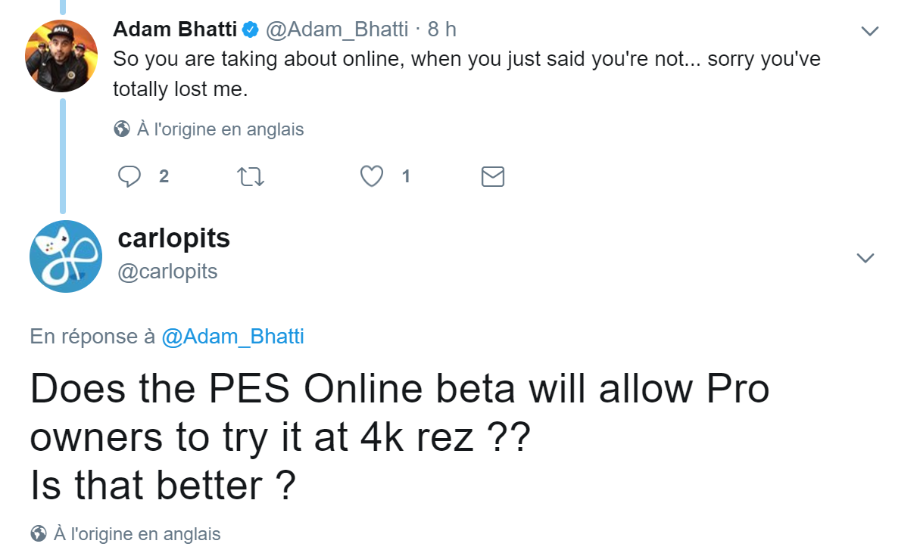Click the @carlopits handle
Image resolution: width=917 pixels, height=553 pixels.
168,271
